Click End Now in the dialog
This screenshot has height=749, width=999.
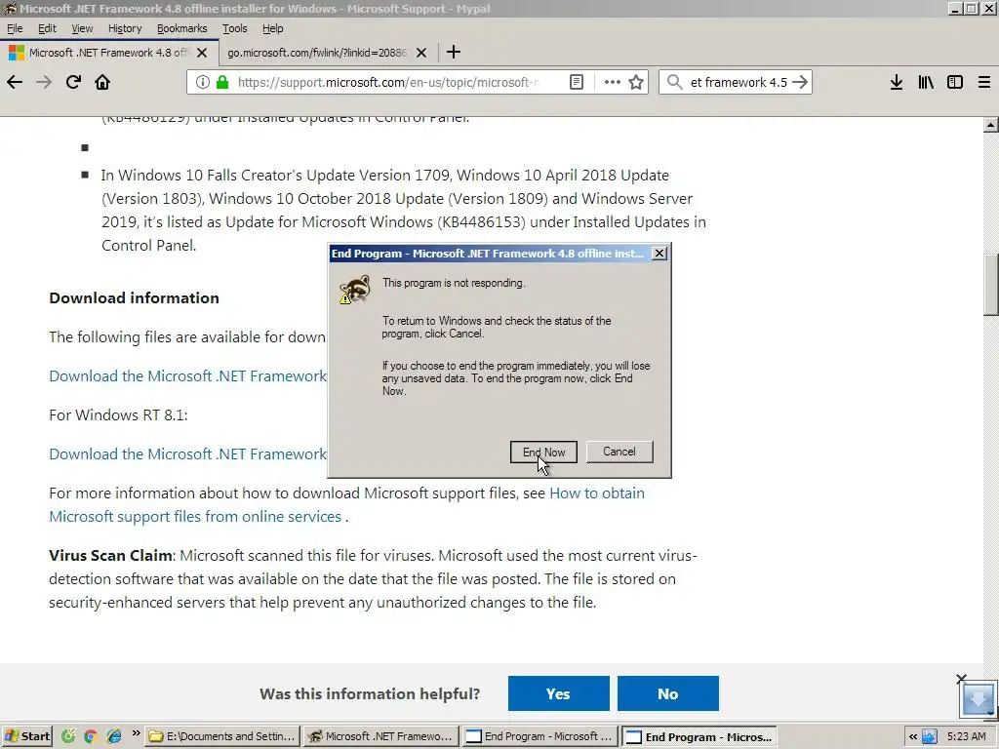pos(543,453)
